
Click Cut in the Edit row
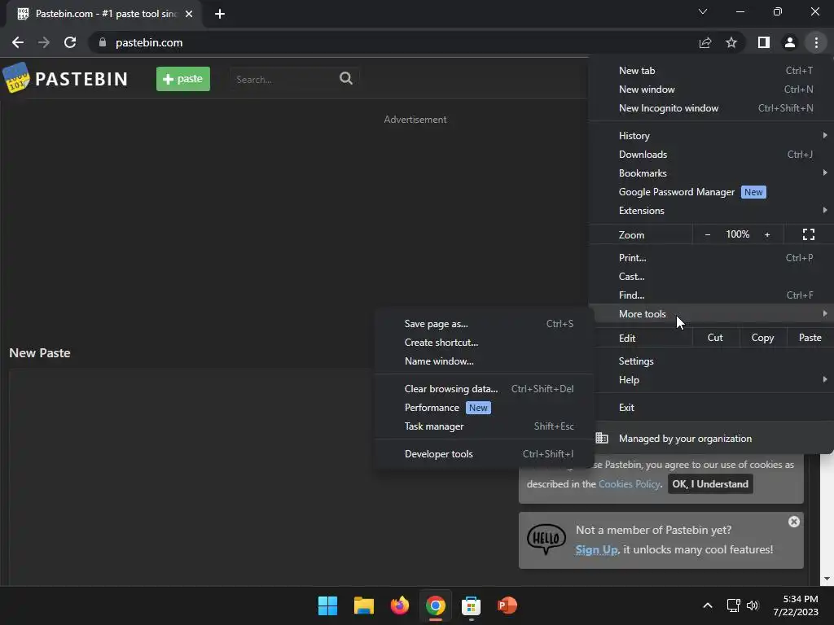(715, 338)
